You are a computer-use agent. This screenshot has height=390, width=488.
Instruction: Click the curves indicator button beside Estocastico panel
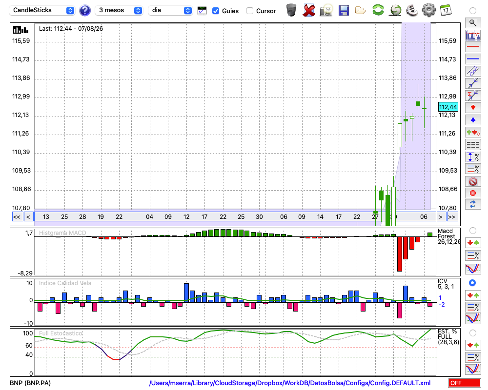(x=473, y=370)
